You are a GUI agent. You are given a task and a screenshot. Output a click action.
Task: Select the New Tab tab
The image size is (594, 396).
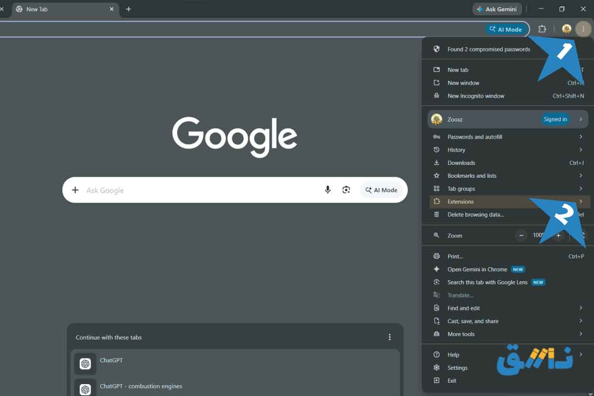pyautogui.click(x=64, y=9)
